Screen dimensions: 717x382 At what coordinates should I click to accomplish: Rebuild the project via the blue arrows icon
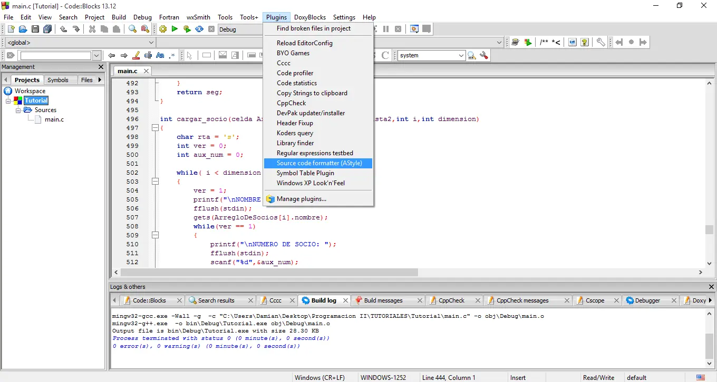click(199, 29)
